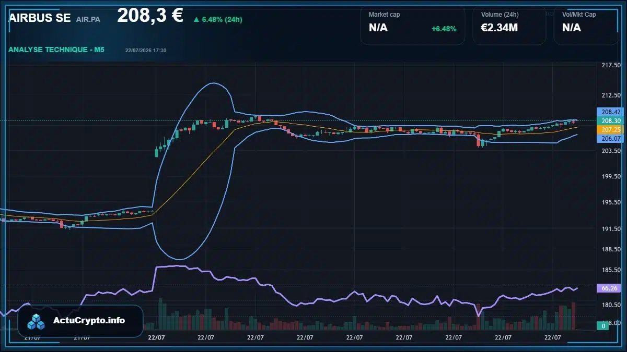Select the AIR.PA ticker symbol
The height and width of the screenshot is (352, 627).
click(88, 19)
